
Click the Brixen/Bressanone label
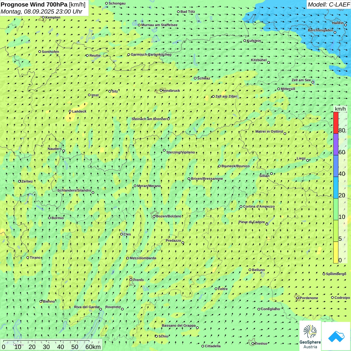(207, 179)
